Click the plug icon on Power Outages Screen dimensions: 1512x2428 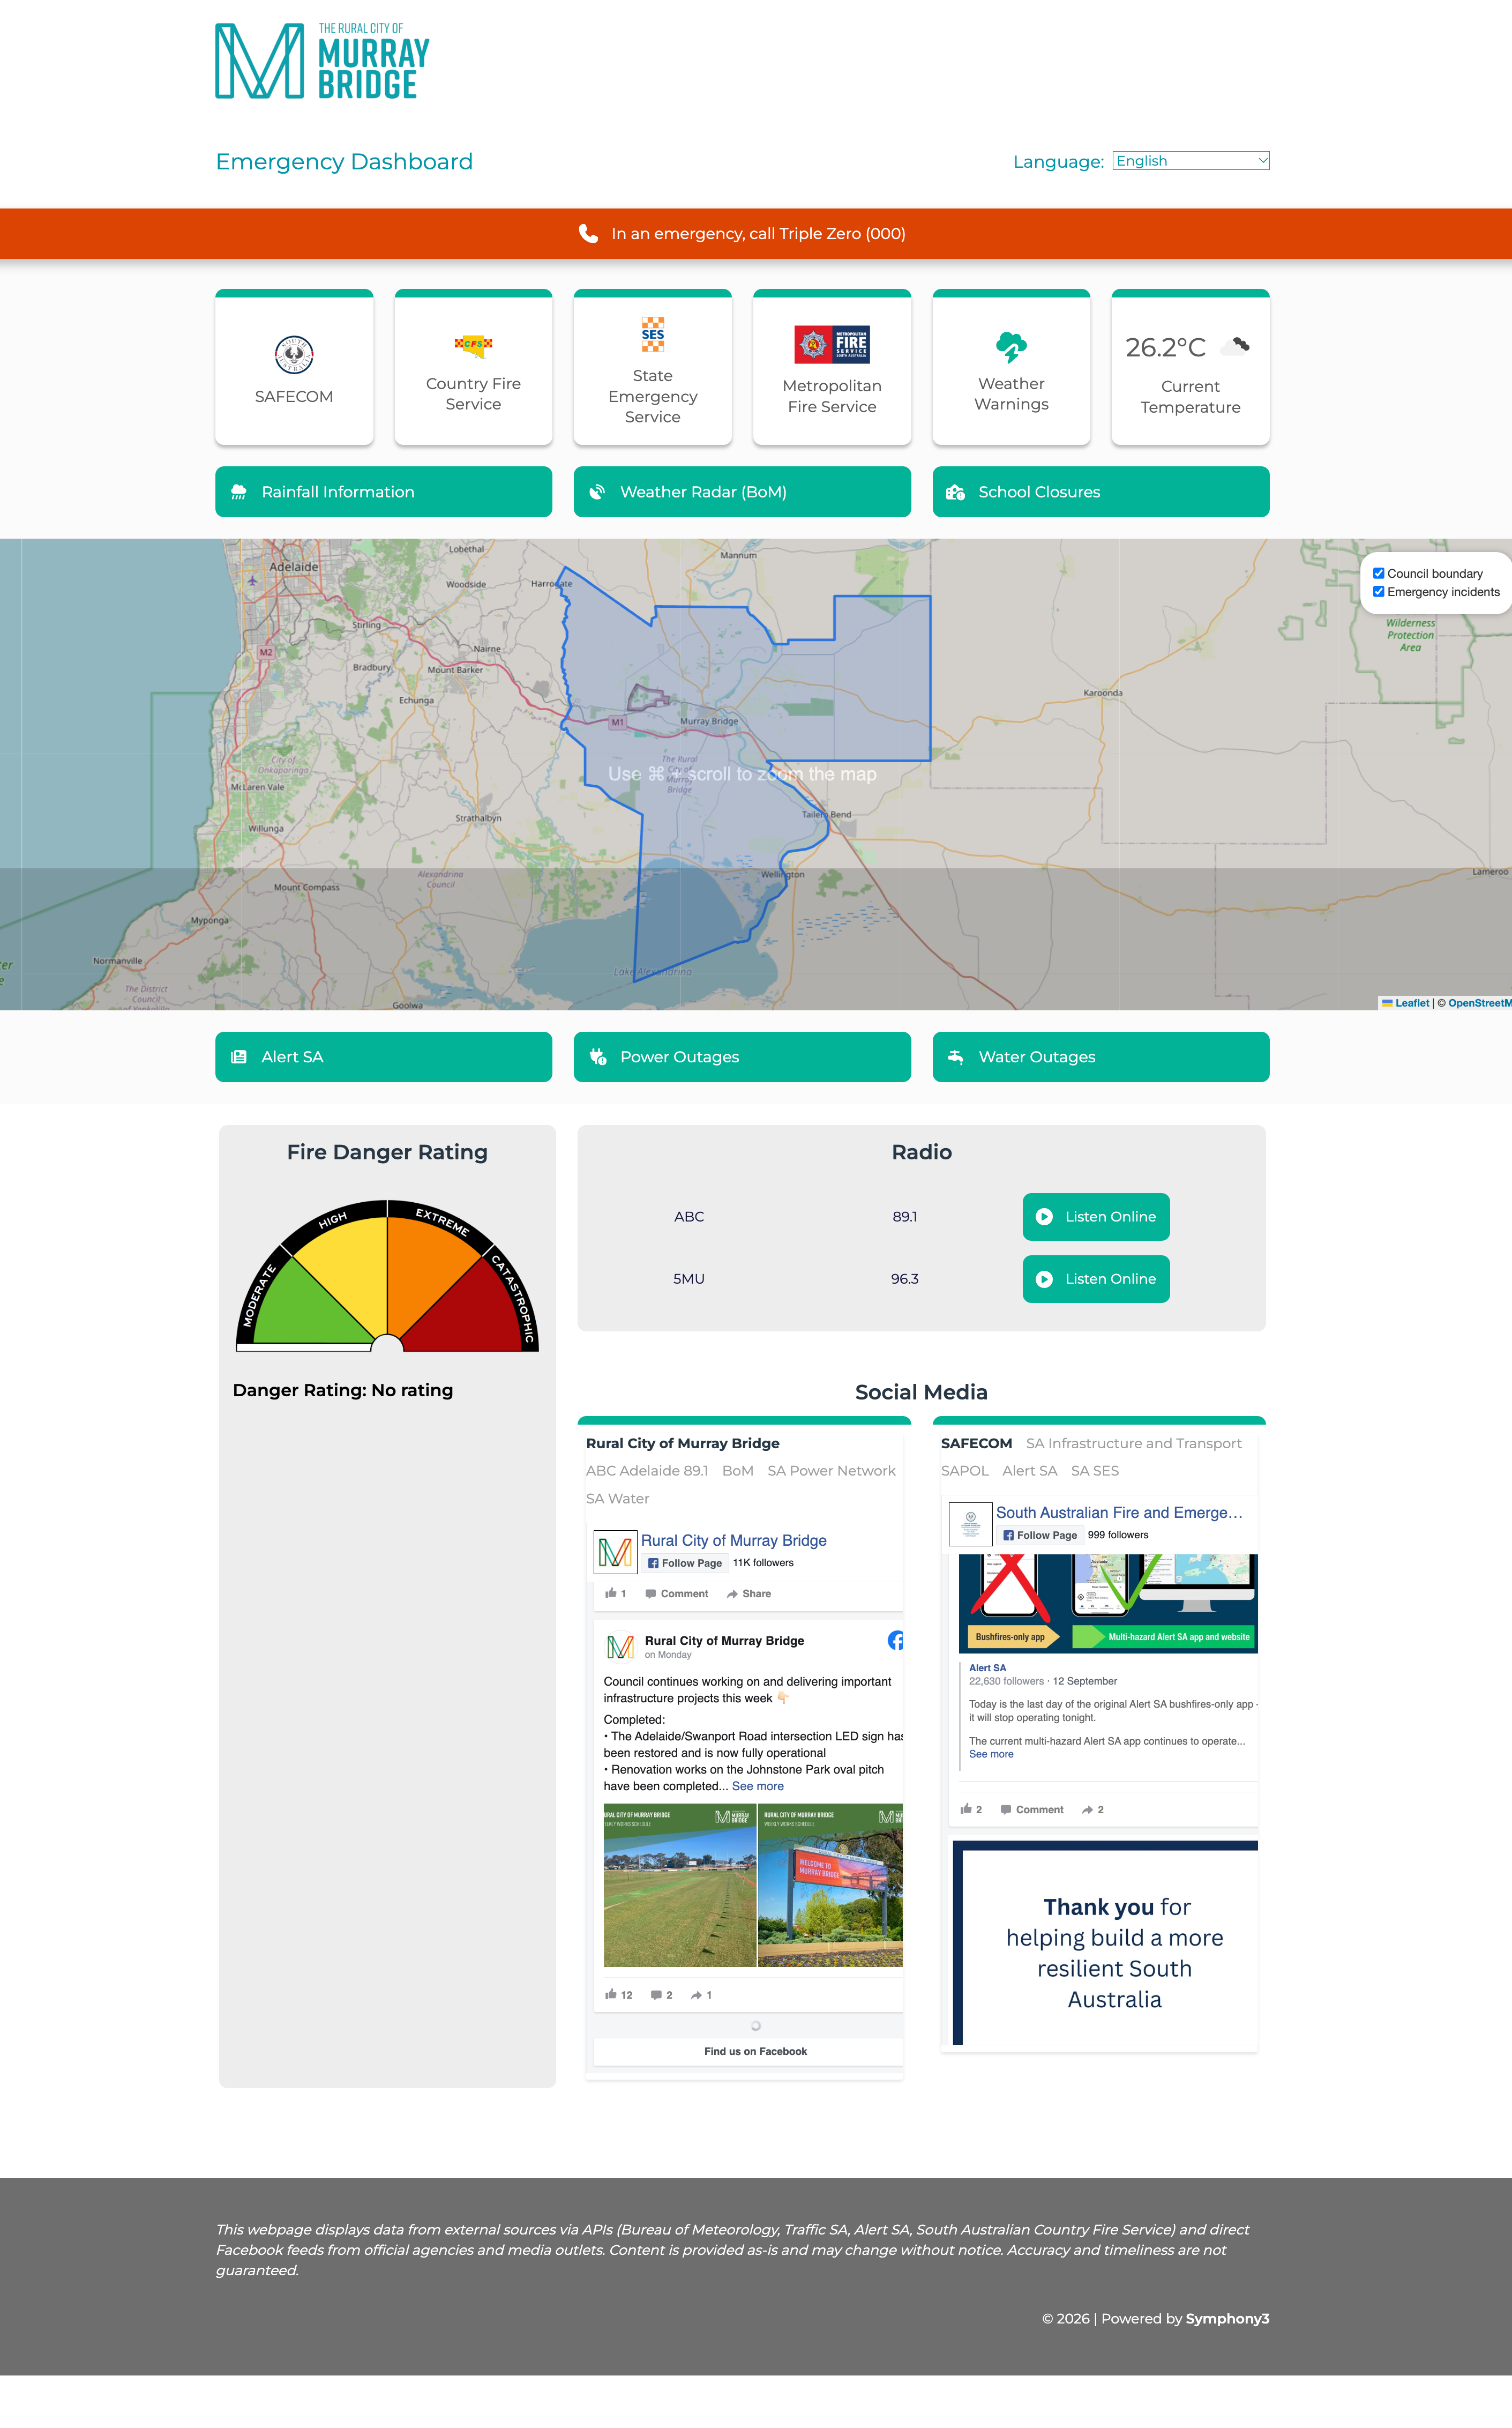pos(598,1056)
